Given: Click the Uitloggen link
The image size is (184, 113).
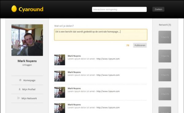Looking at the screenshot, I should pyautogui.click(x=27, y=65).
